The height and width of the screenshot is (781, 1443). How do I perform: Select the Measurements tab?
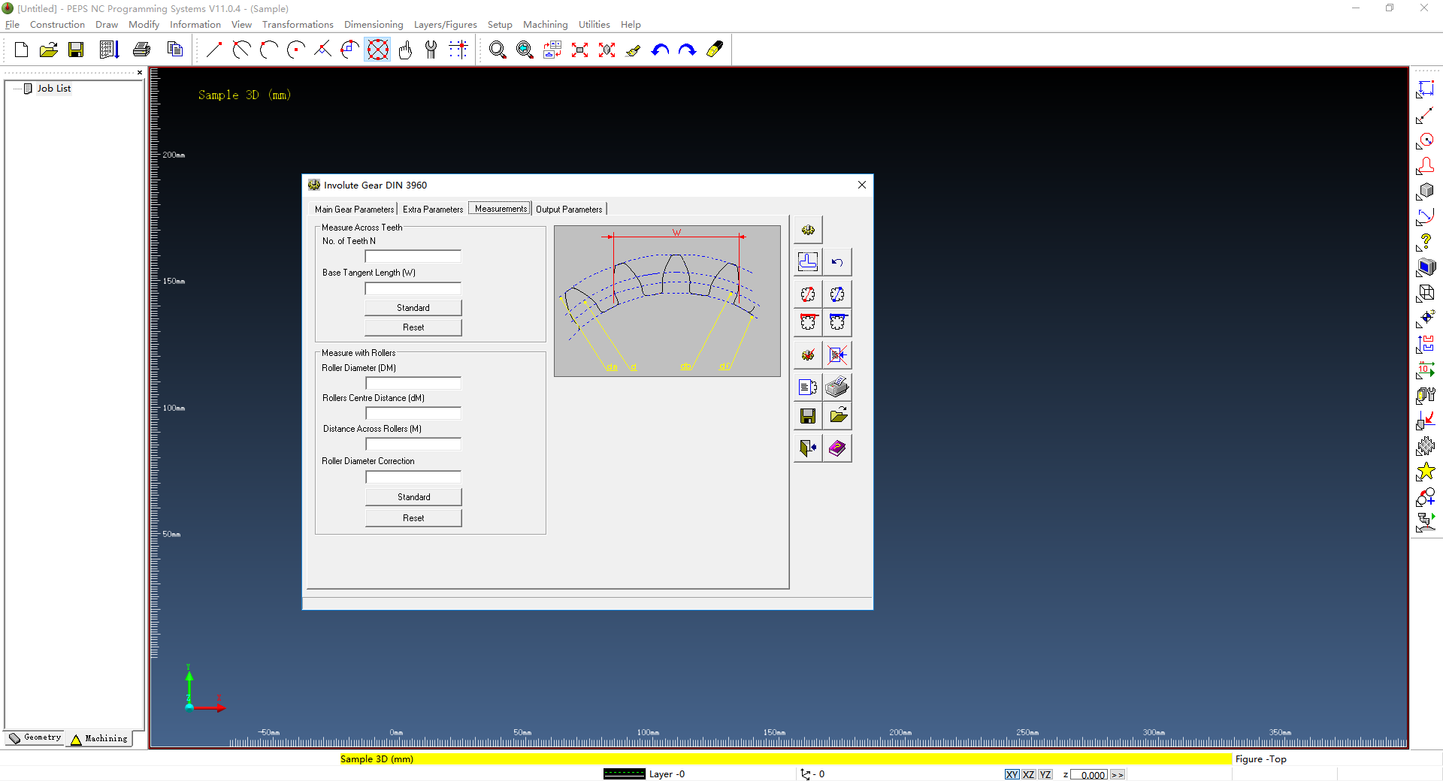pyautogui.click(x=501, y=209)
